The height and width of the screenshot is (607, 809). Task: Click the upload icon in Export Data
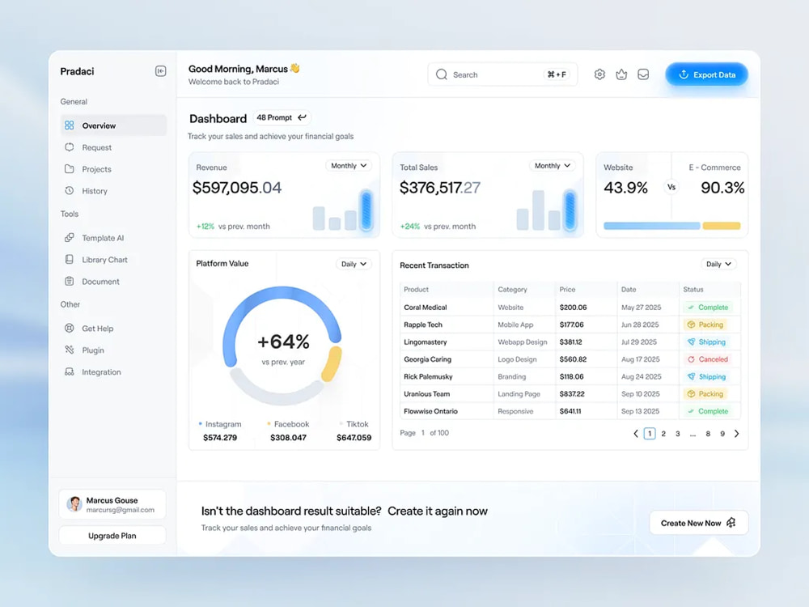684,74
